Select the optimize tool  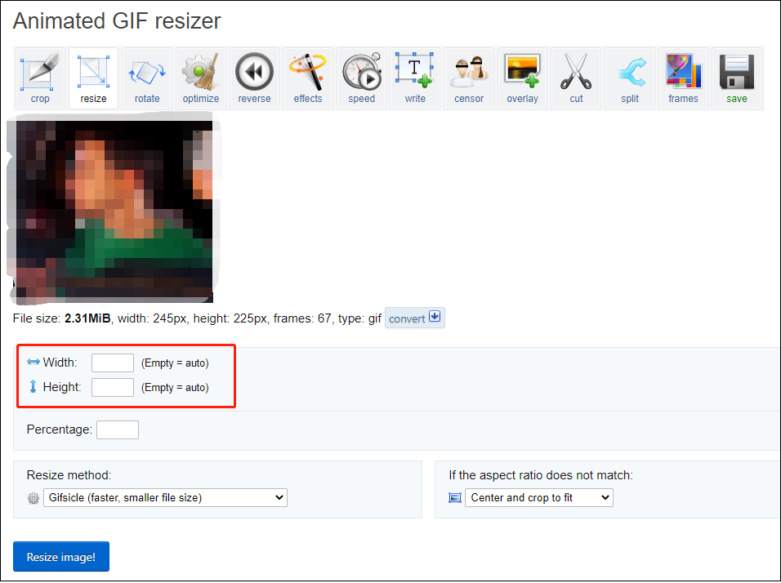(200, 78)
